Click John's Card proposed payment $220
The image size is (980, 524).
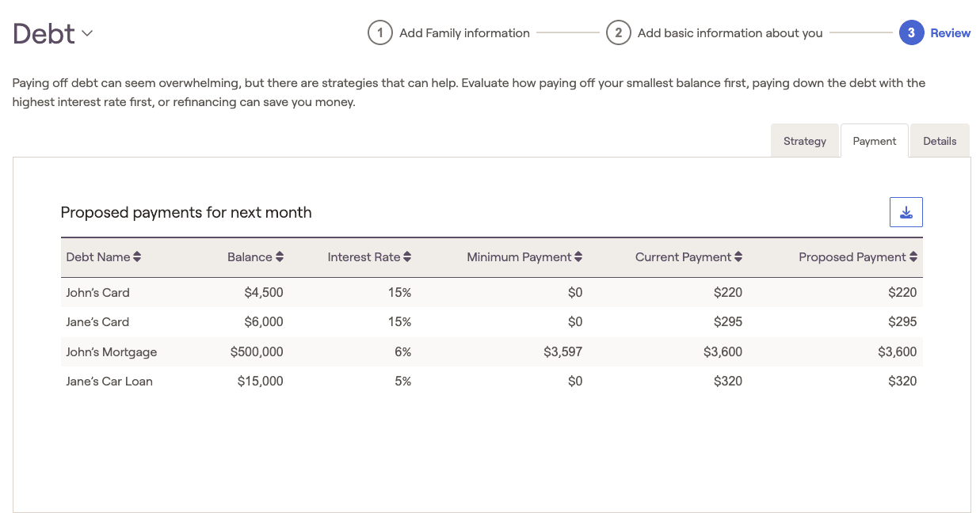click(902, 293)
